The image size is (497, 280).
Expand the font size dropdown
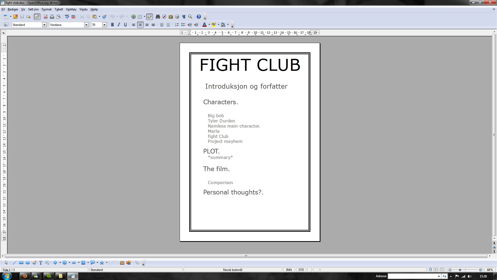(x=104, y=25)
